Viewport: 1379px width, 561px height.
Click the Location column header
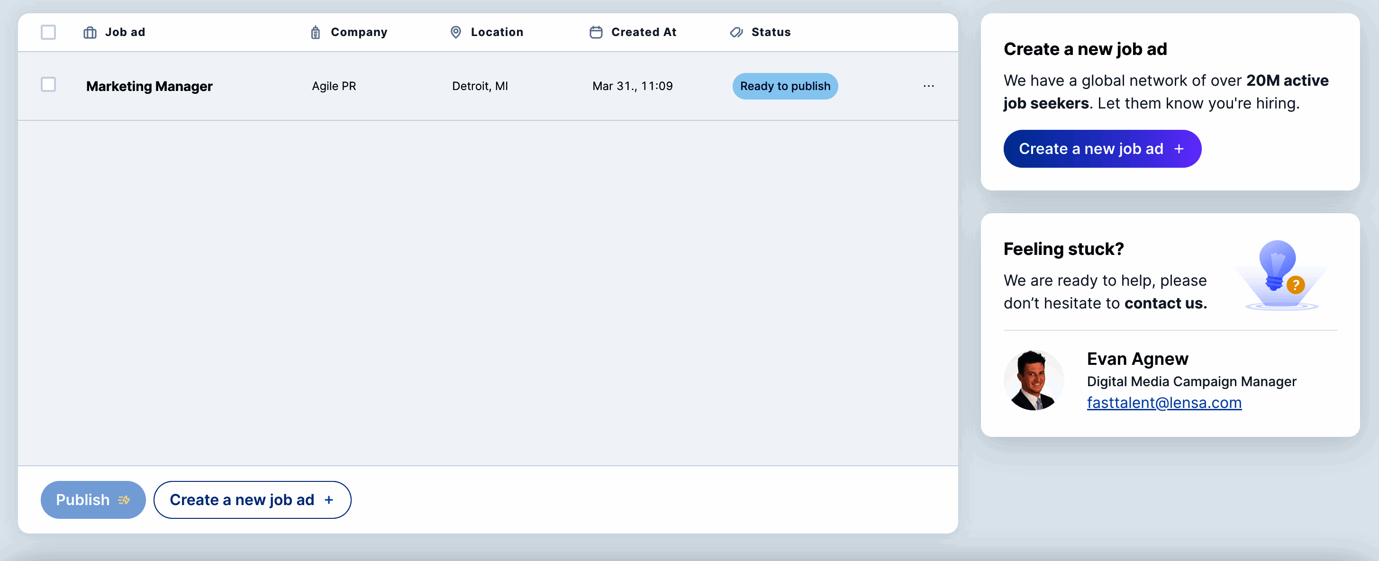click(x=496, y=32)
